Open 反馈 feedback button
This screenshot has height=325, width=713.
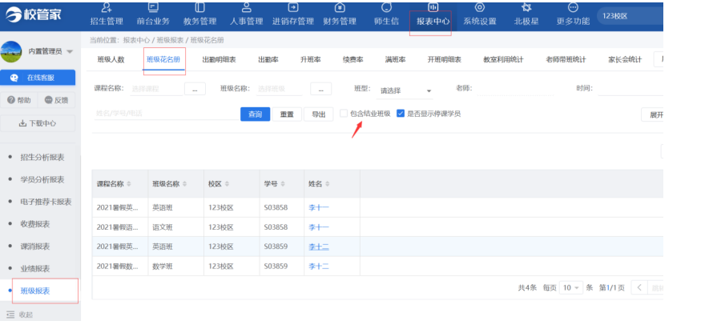coord(56,100)
